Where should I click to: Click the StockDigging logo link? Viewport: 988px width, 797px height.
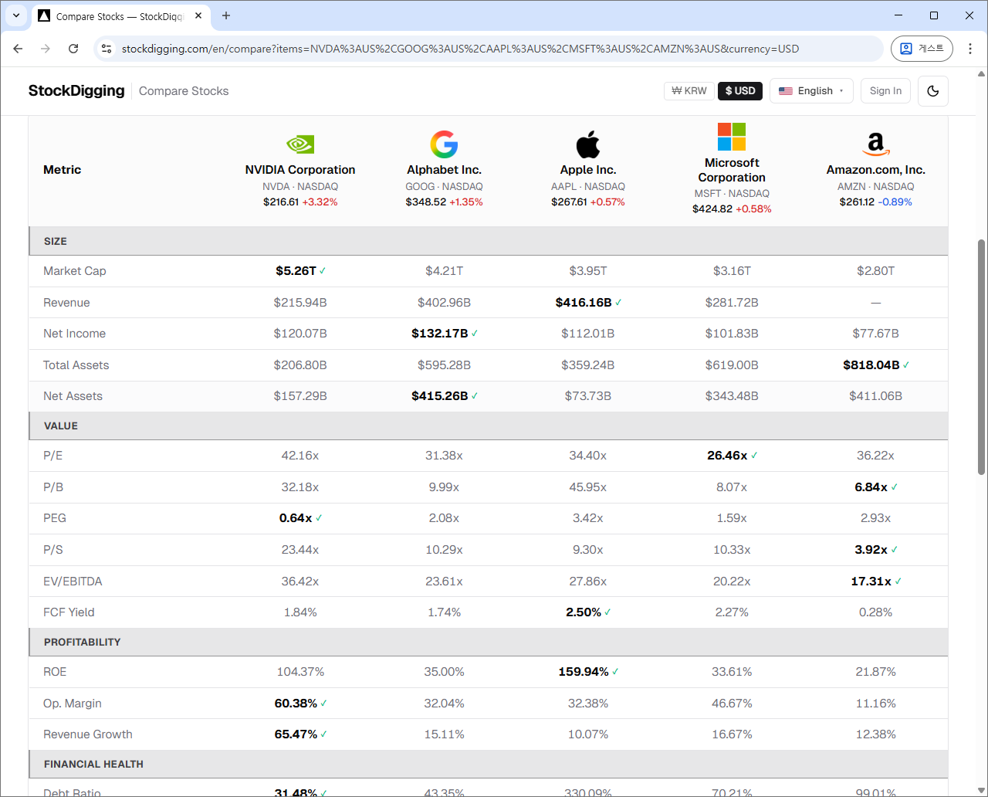click(x=76, y=91)
